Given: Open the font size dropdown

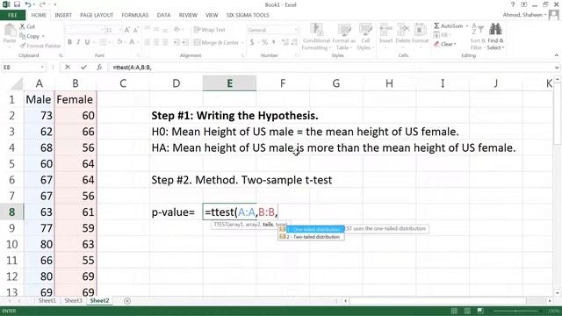Looking at the screenshot, I should point(120,30).
